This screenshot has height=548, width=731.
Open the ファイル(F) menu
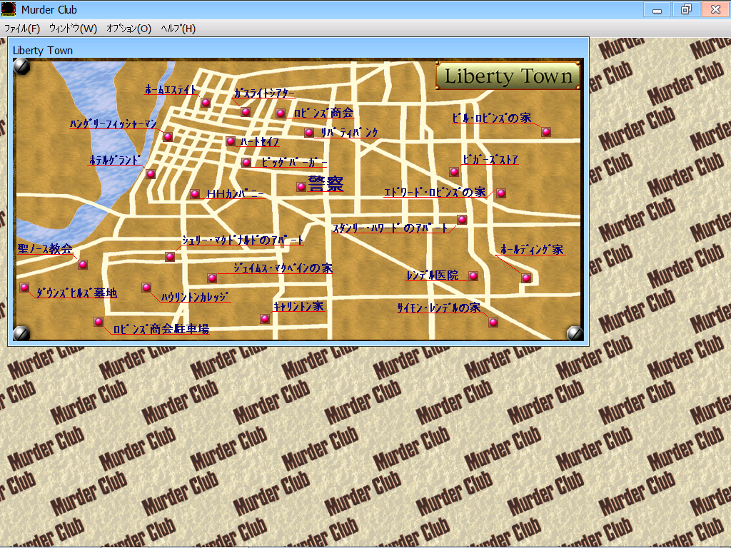(22, 29)
